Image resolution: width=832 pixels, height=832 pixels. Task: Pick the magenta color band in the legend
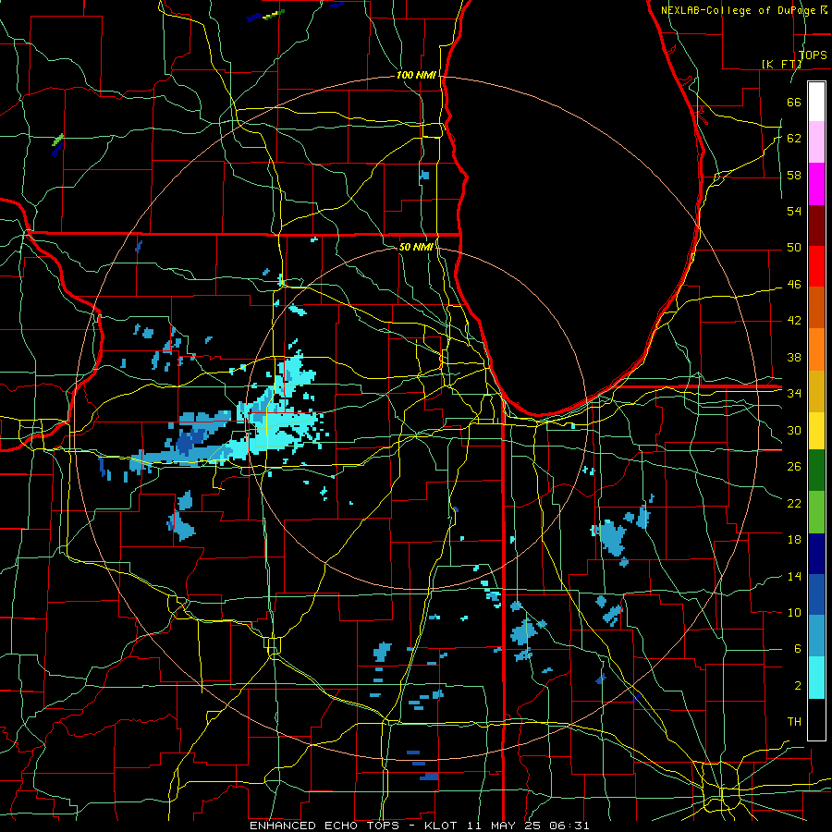click(x=816, y=184)
